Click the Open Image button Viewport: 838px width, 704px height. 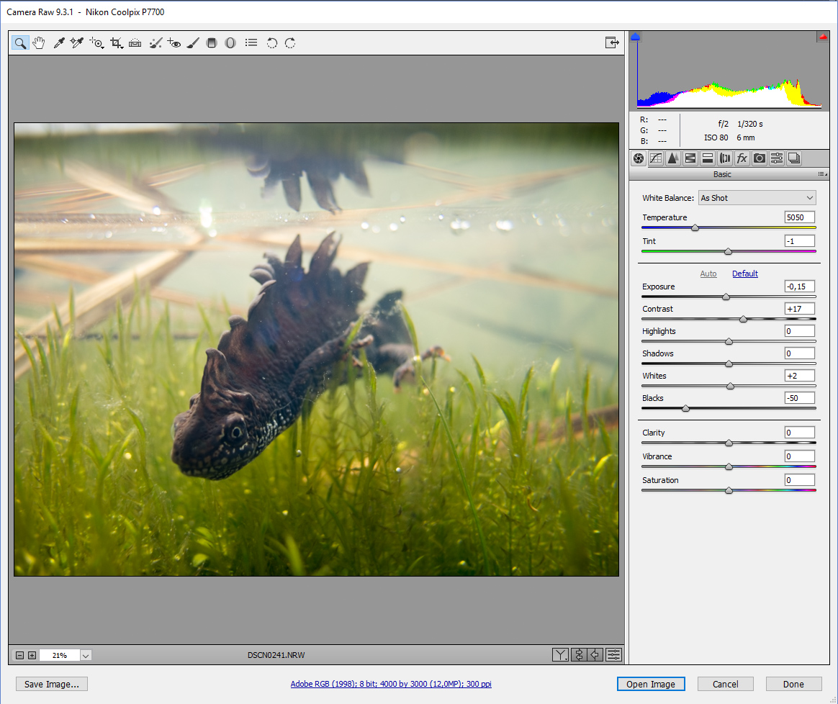pos(651,685)
